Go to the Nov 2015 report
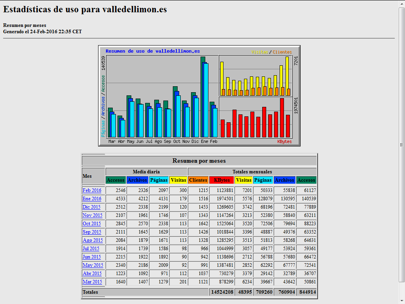405x304 pixels. click(x=92, y=215)
